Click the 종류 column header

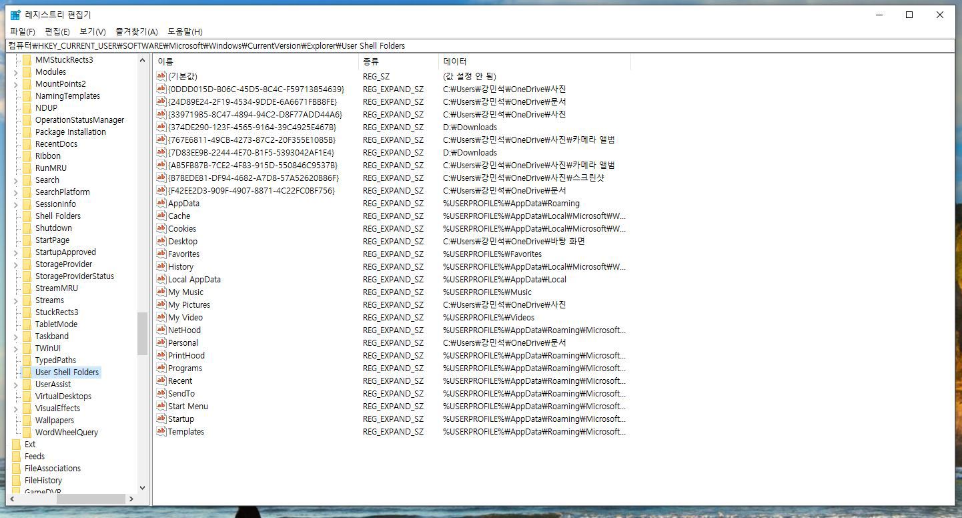(398, 61)
